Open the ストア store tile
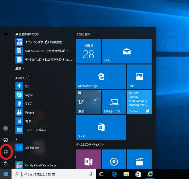This screenshot has width=189, height=179. [x=101, y=127]
